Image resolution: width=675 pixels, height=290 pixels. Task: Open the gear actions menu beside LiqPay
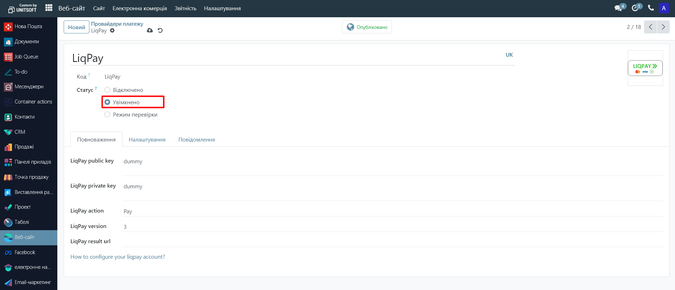pyautogui.click(x=112, y=31)
